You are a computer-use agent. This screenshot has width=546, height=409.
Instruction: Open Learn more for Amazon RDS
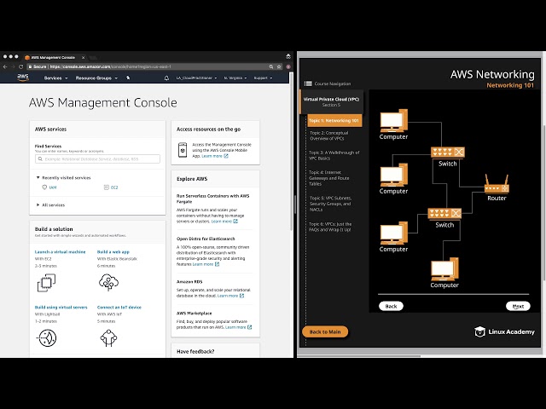click(230, 296)
